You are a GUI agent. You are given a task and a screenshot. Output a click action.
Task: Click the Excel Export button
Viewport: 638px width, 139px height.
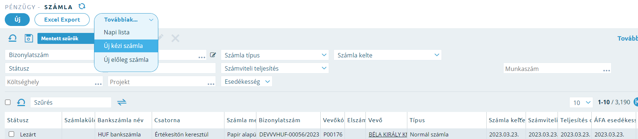pos(62,20)
